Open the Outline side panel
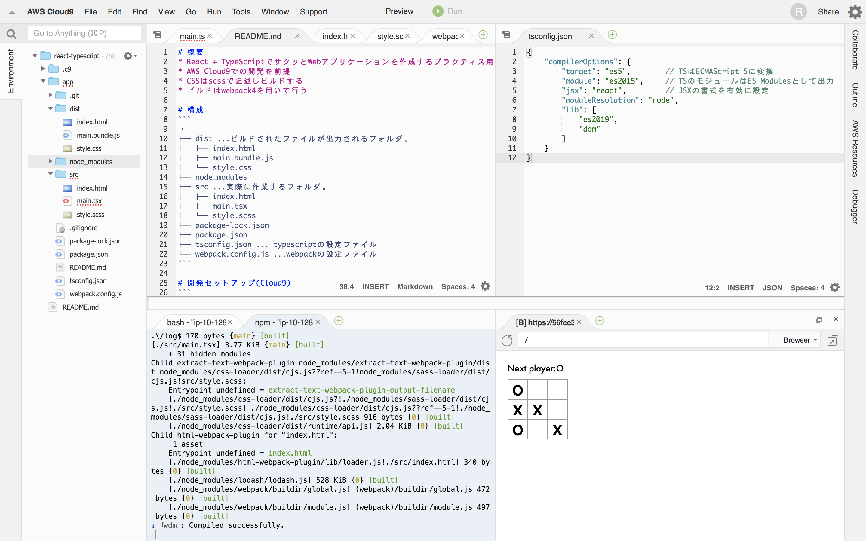The image size is (866, 541). [x=855, y=95]
